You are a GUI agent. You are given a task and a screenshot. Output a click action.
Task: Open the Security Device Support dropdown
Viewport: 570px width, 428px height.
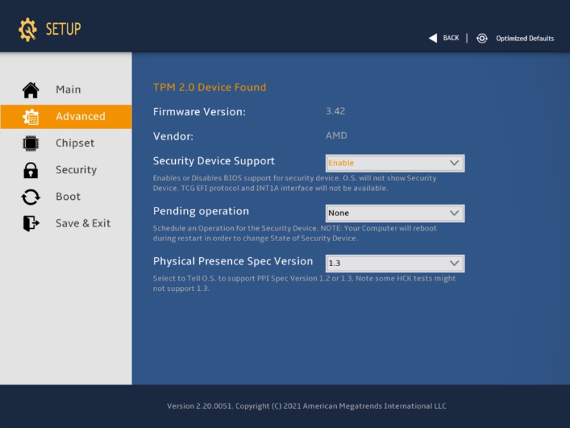(394, 163)
